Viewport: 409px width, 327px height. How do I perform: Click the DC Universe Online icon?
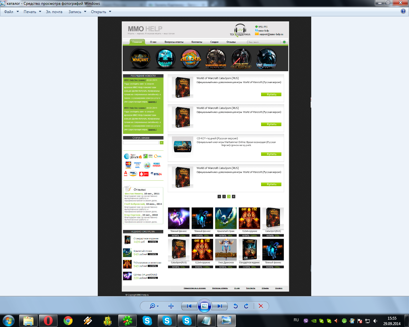(266, 58)
